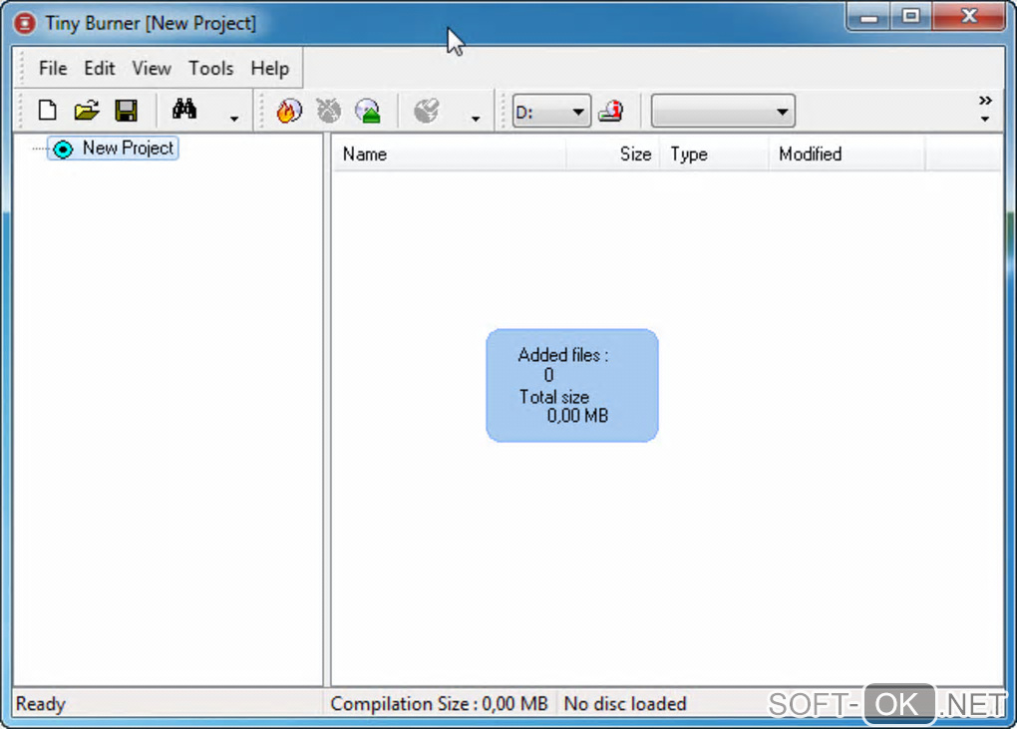Click the Ready status bar text
The width and height of the screenshot is (1017, 729).
click(40, 704)
